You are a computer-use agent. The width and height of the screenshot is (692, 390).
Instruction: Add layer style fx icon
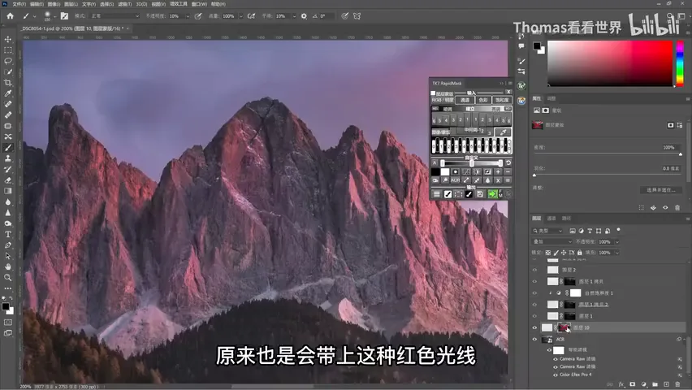(621, 384)
